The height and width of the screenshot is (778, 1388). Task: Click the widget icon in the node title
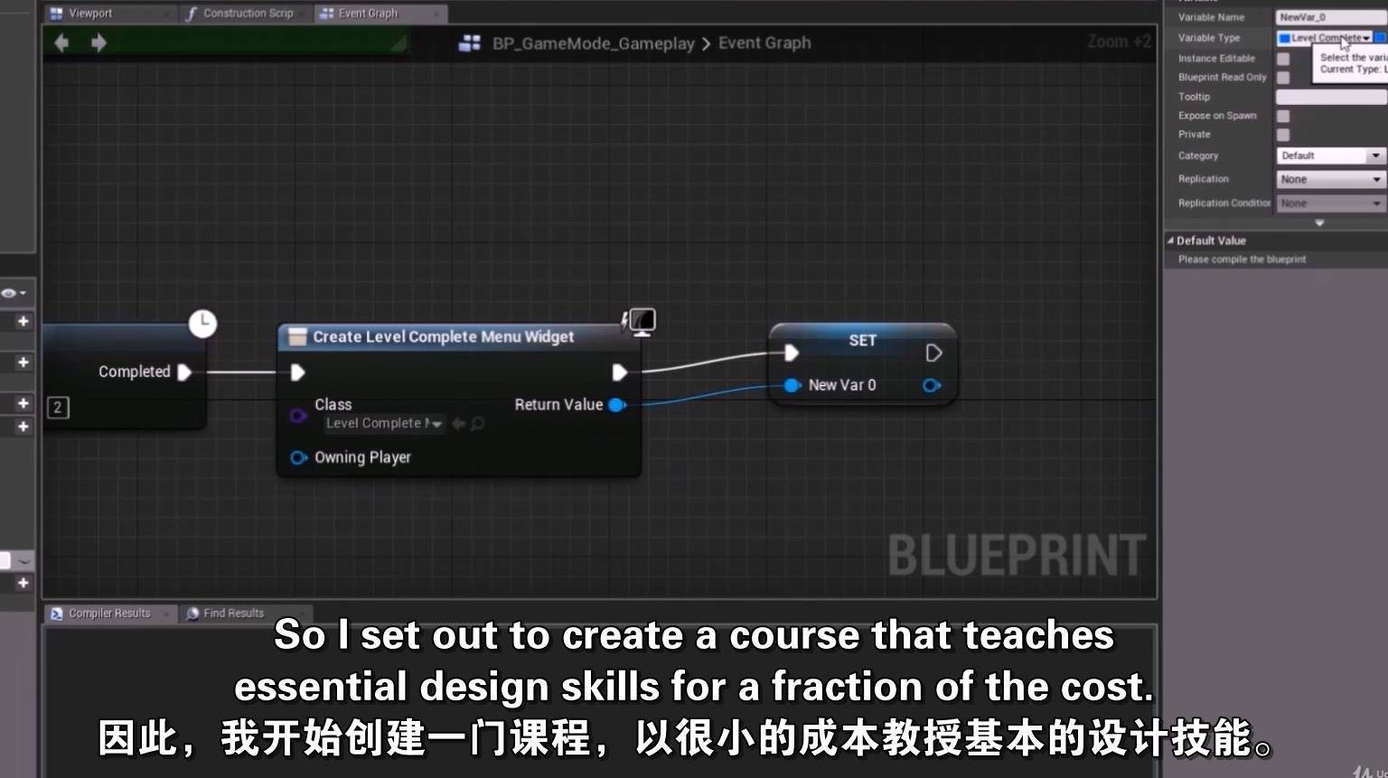(x=297, y=337)
